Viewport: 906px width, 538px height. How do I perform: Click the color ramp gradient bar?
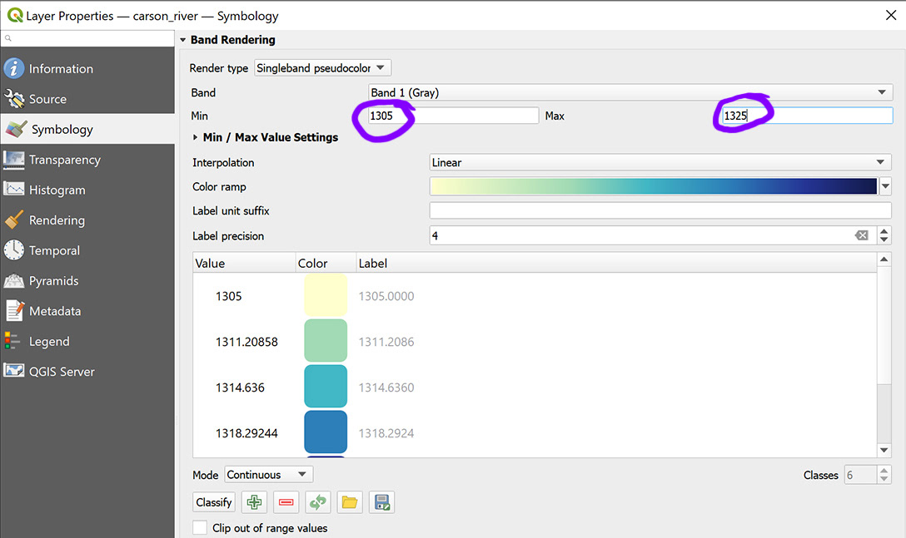[x=654, y=186]
